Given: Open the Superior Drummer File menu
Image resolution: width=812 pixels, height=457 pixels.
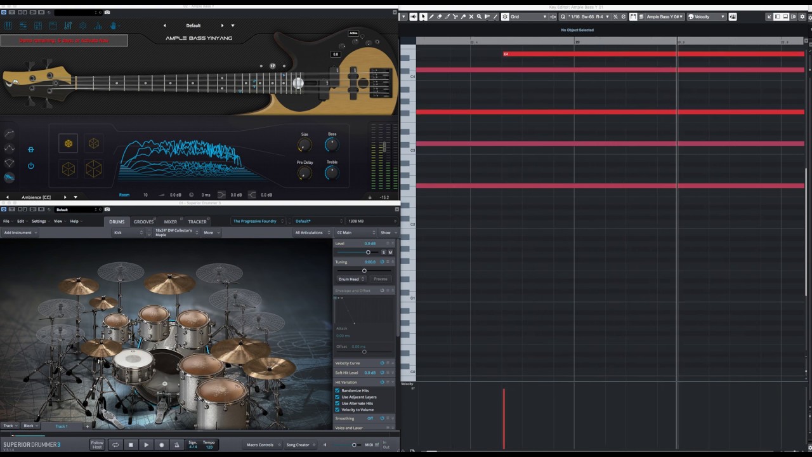Looking at the screenshot, I should tap(6, 221).
